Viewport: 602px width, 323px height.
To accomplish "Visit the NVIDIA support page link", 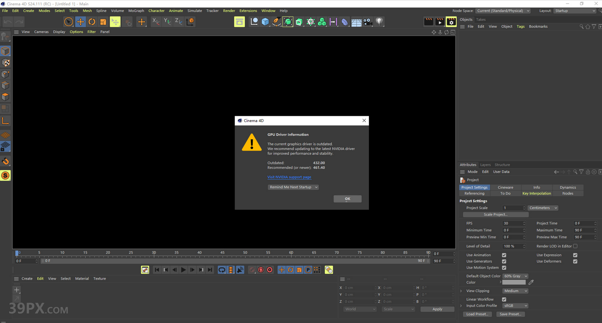I will click(289, 177).
